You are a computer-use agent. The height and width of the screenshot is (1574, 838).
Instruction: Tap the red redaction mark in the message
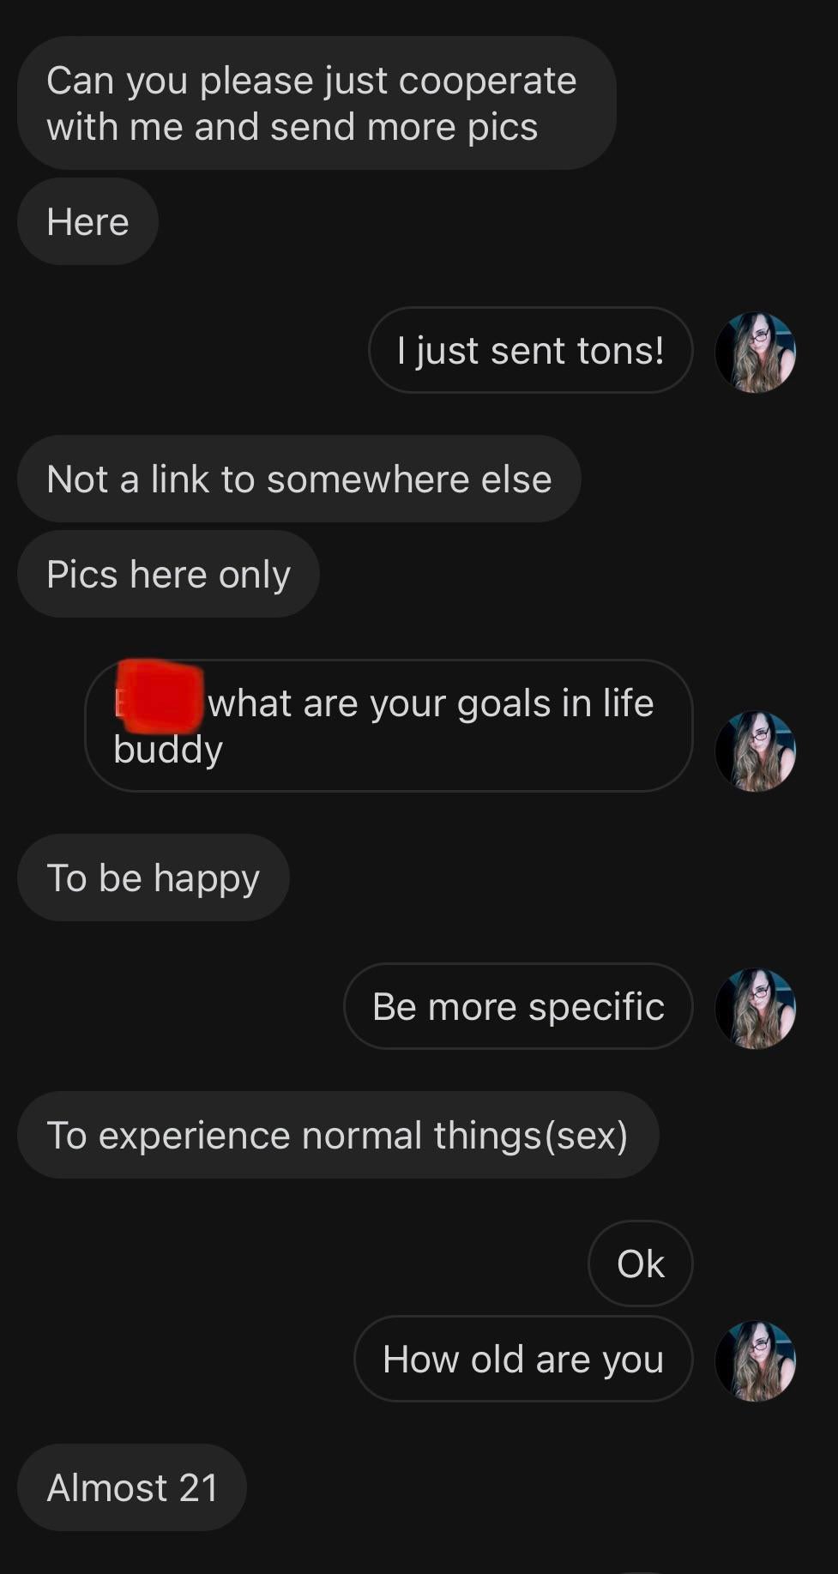[x=160, y=697]
